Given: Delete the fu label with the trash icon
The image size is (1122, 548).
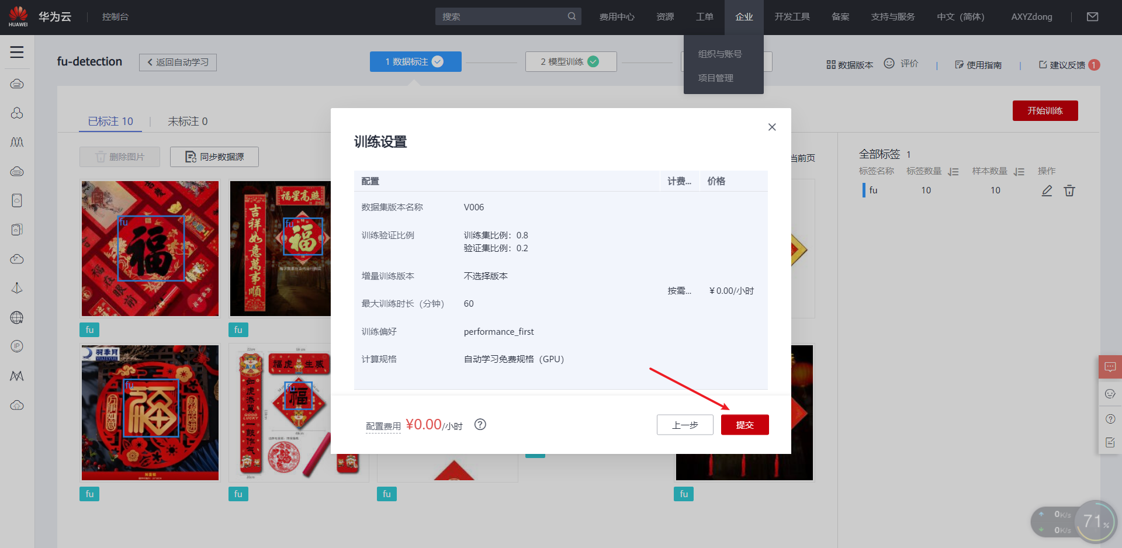Looking at the screenshot, I should (x=1069, y=190).
